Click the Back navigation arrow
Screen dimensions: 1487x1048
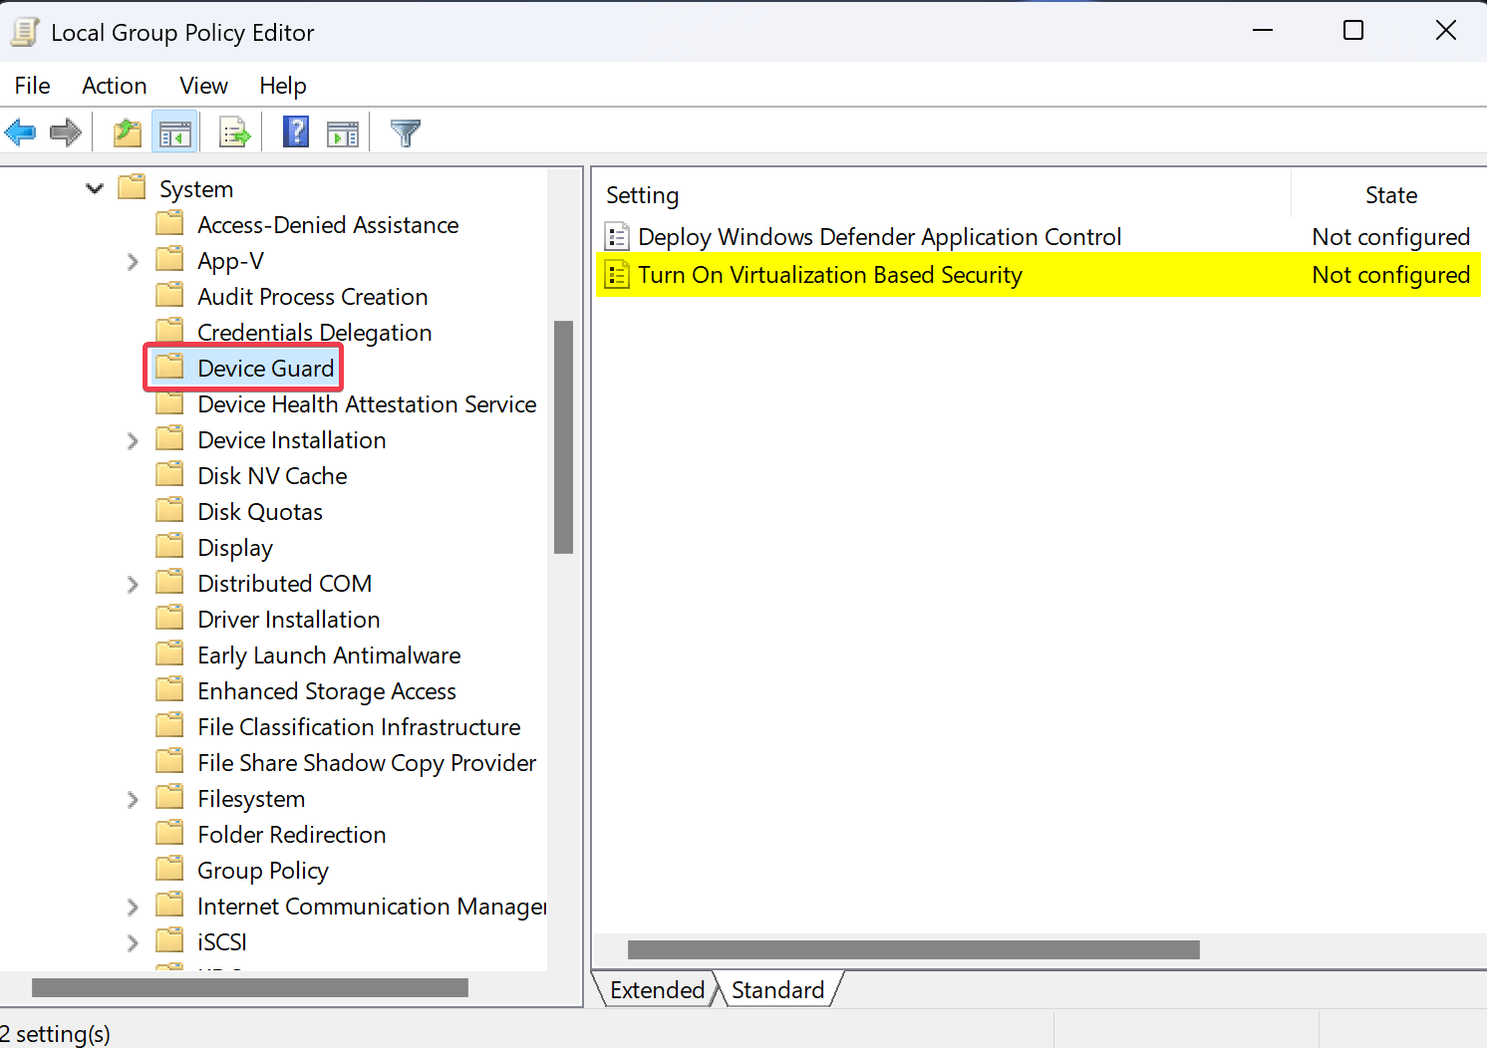(x=21, y=131)
